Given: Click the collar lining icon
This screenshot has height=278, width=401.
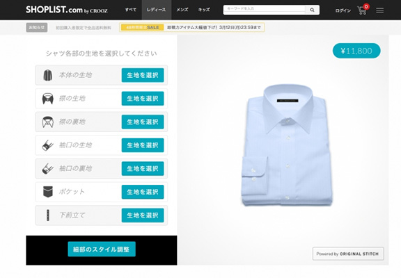Looking at the screenshot, I should tap(48, 122).
